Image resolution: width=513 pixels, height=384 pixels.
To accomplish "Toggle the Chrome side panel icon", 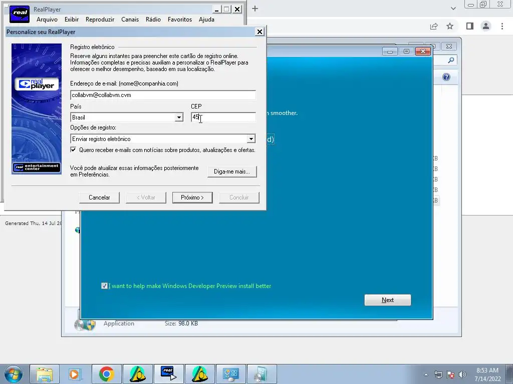I will (470, 26).
